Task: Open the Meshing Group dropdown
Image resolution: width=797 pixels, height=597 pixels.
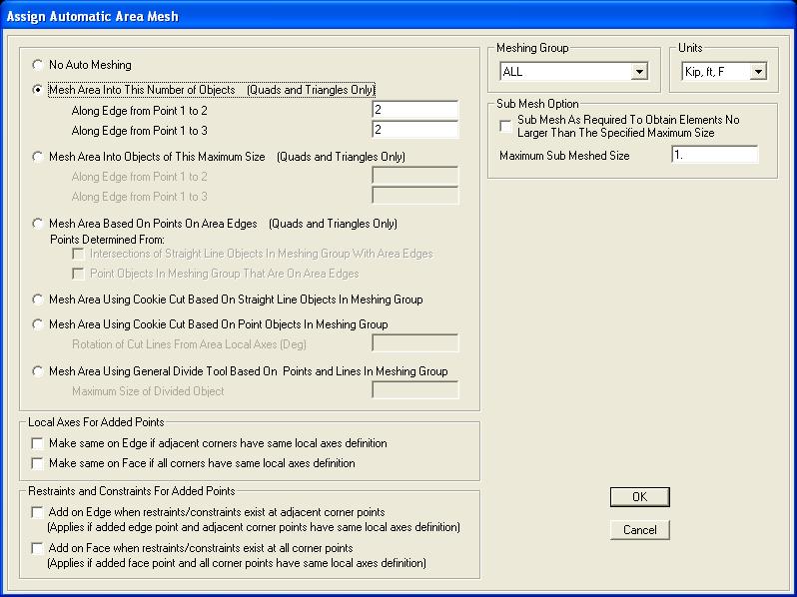Action: point(639,72)
